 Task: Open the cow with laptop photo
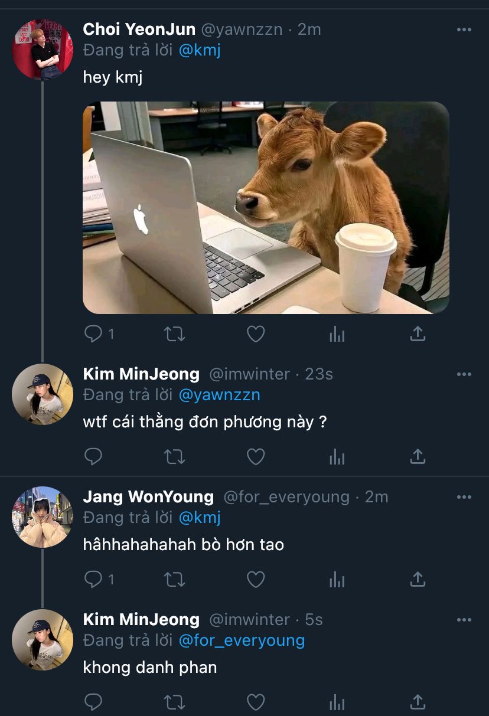click(266, 207)
